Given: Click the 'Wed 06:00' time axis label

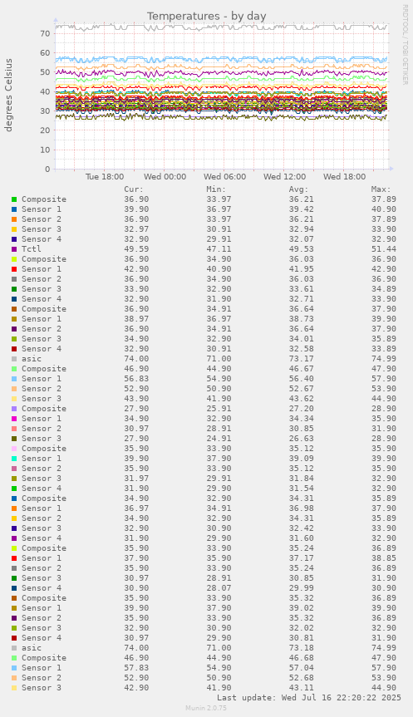Looking at the screenshot, I should (x=224, y=176).
